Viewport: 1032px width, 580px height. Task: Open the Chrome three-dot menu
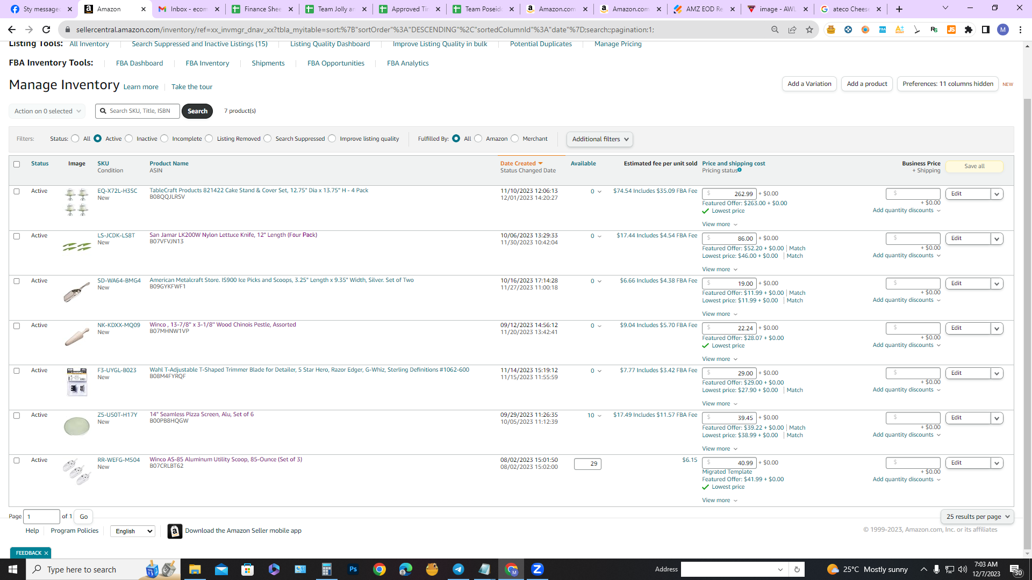point(1020,30)
